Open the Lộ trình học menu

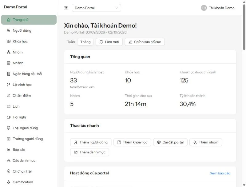(x=29, y=85)
